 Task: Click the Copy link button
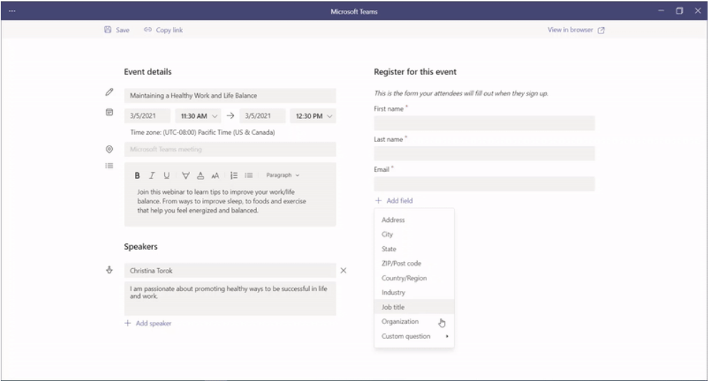pos(164,30)
